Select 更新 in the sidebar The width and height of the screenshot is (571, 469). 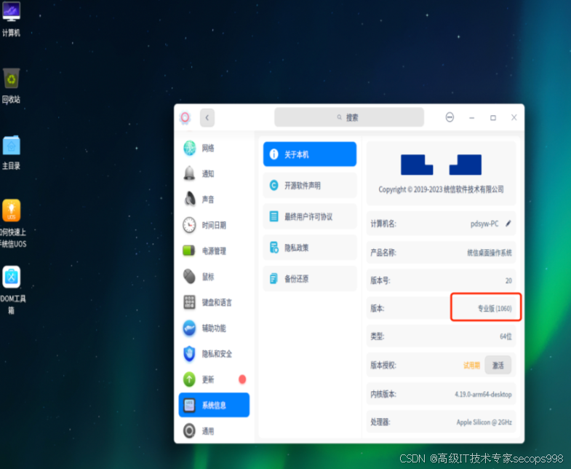214,379
